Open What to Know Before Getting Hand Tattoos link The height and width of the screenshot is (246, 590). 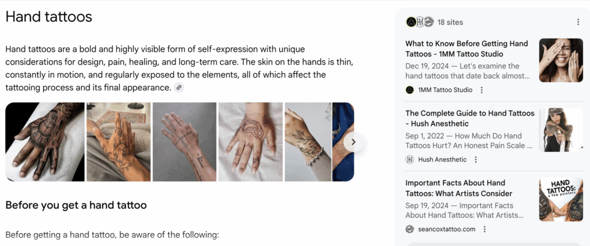tap(467, 49)
